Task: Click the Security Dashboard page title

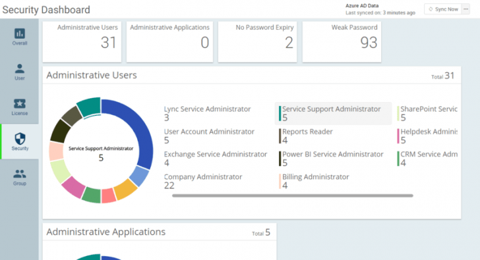Action: (x=46, y=10)
